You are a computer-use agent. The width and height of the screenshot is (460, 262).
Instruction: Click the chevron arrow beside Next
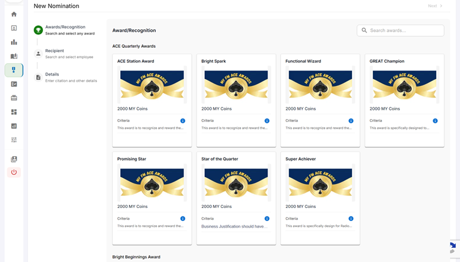pos(441,6)
